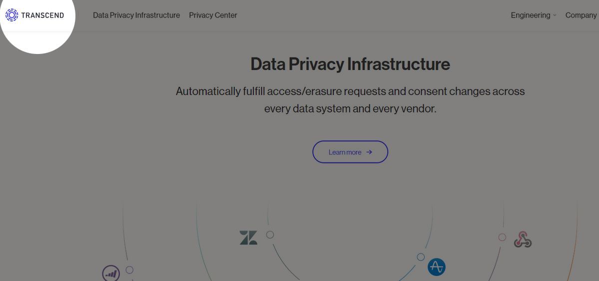This screenshot has width=599, height=281.
Task: Open the Company menu
Action: pos(581,15)
